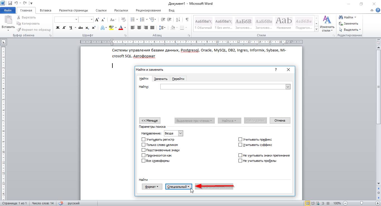Center align the paragraph text
Screen dimensions: 381x206
pyautogui.click(x=139, y=28)
